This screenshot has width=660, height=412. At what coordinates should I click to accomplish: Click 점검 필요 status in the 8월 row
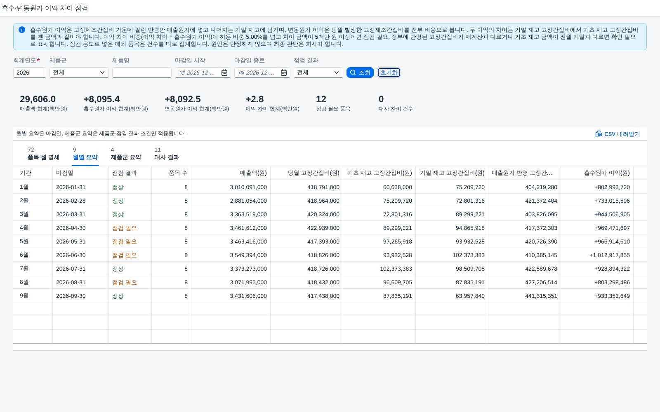click(x=125, y=282)
